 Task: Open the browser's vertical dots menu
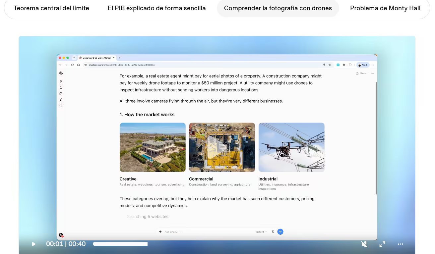pyautogui.click(x=373, y=65)
